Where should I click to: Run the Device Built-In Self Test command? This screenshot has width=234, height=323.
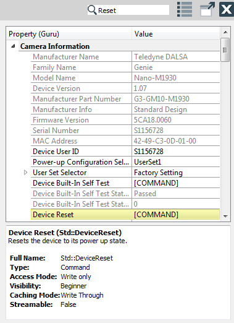click(x=176, y=183)
